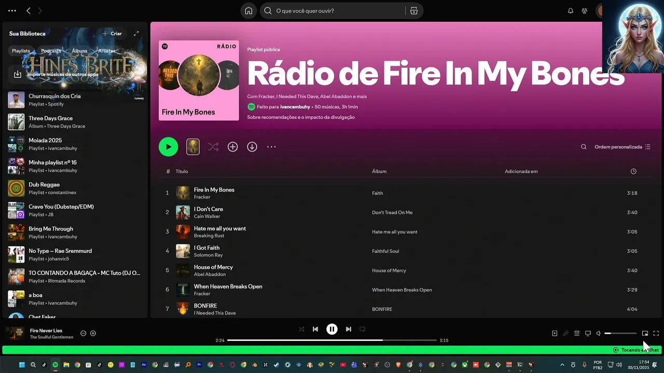Image resolution: width=664 pixels, height=373 pixels.
Task: Select the Álbuns filter chip
Action: 79,51
